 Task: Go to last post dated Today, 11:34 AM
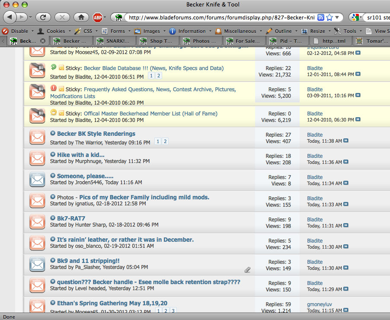pos(346,183)
